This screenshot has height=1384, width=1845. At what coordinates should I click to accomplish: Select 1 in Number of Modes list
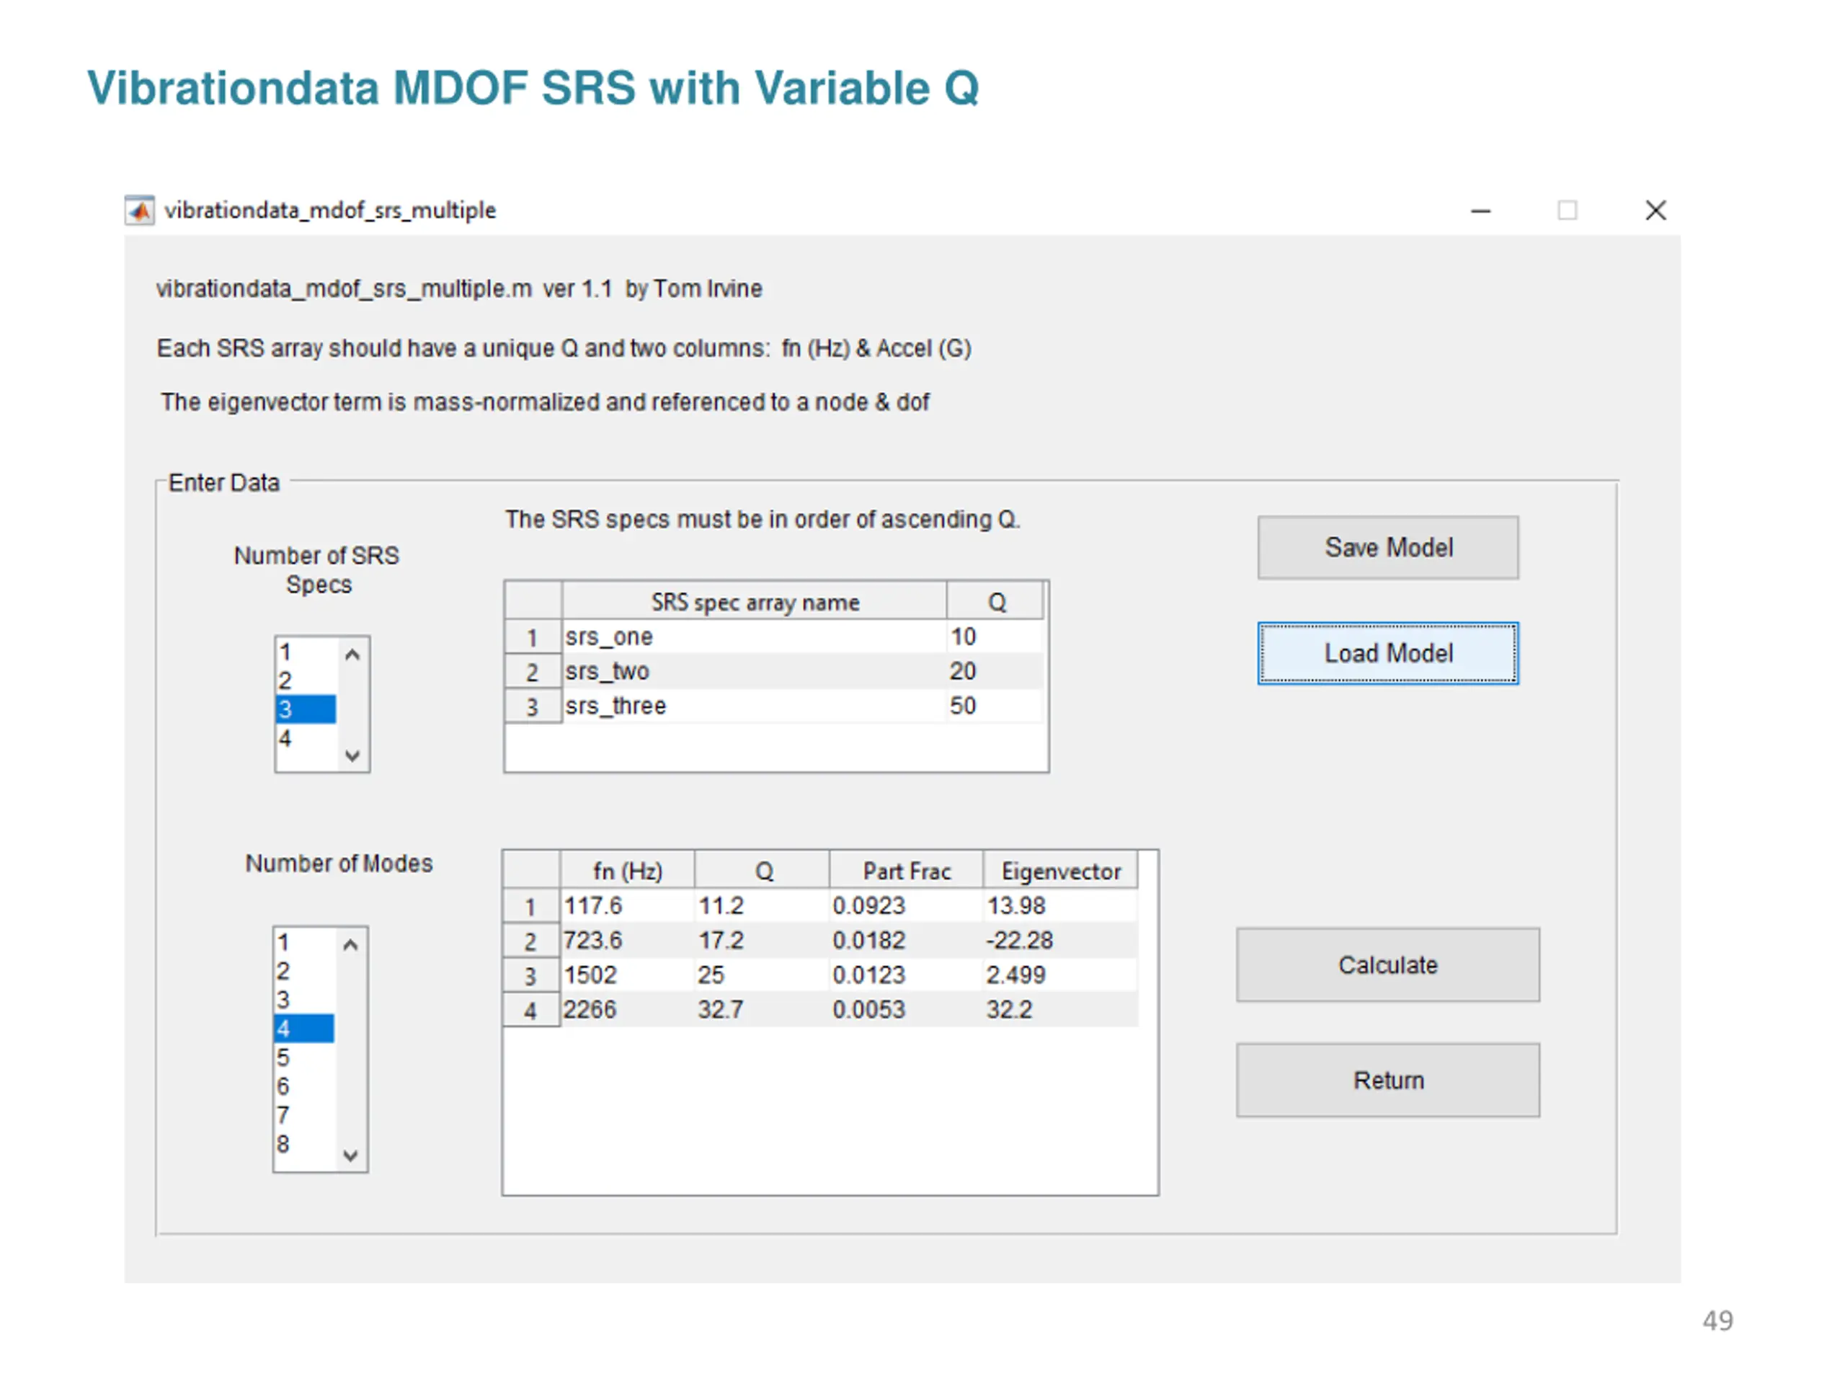coord(304,943)
